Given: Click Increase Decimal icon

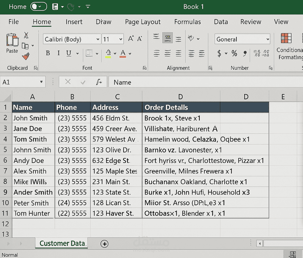Looking at the screenshot, I should pos(257,53).
